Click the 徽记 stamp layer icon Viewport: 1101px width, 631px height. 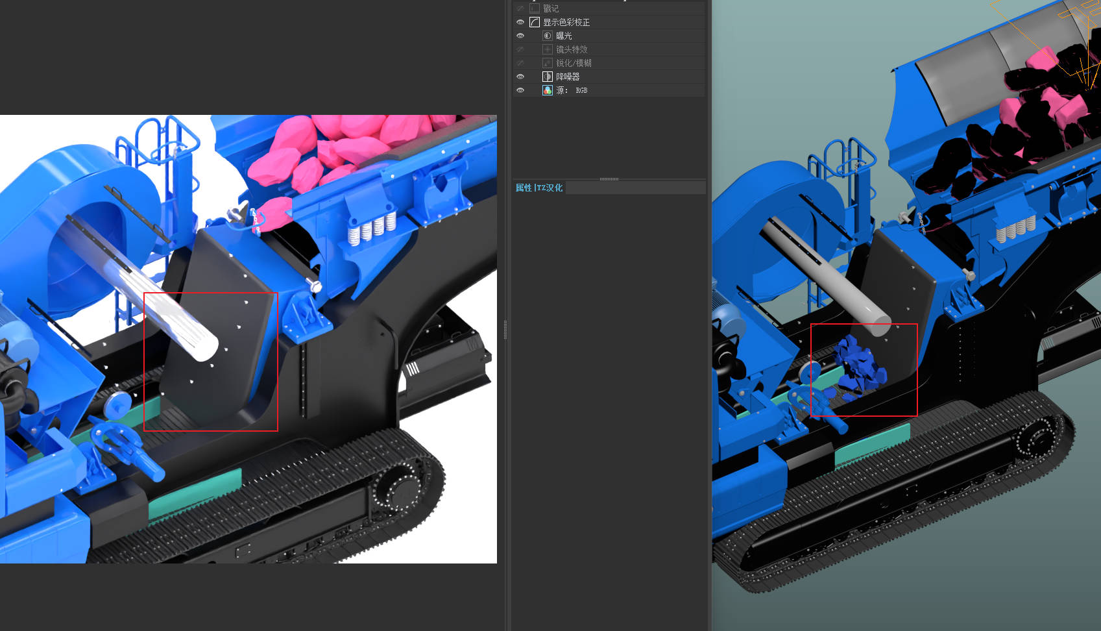click(x=535, y=8)
